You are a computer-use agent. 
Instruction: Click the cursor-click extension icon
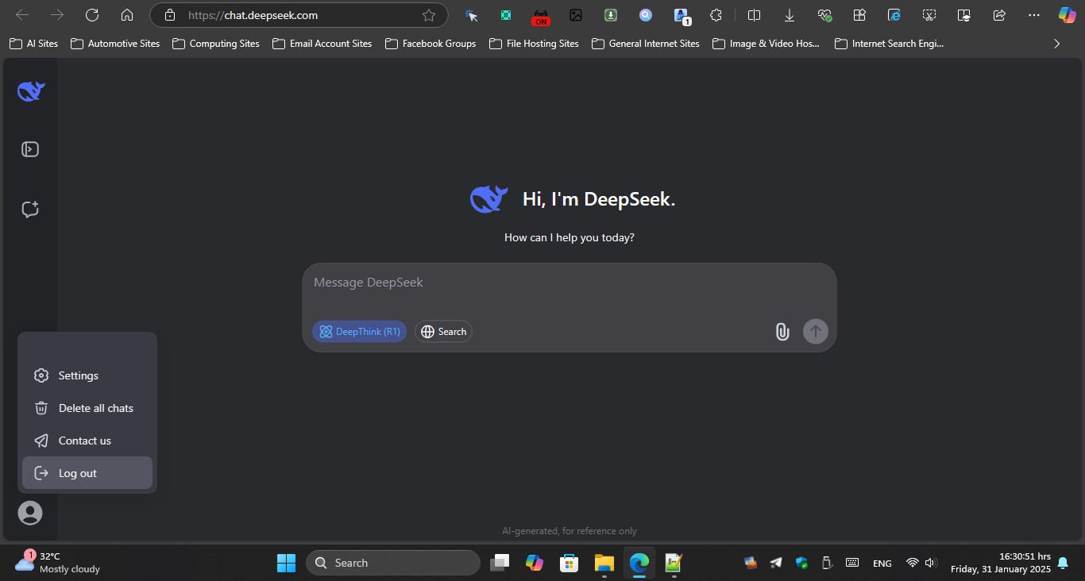click(x=471, y=15)
